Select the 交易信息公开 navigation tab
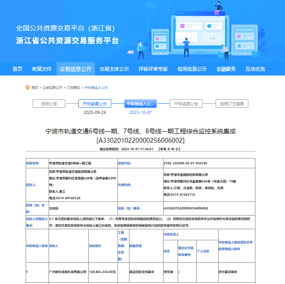Screen dimensions: 285x284 point(76,69)
